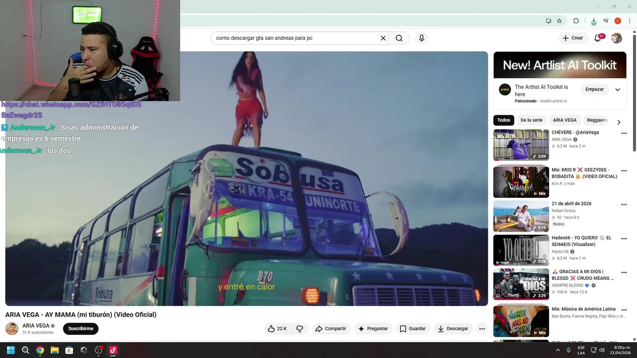Open the CHÉVERE video thumbnail
The width and height of the screenshot is (637, 358).
521,145
